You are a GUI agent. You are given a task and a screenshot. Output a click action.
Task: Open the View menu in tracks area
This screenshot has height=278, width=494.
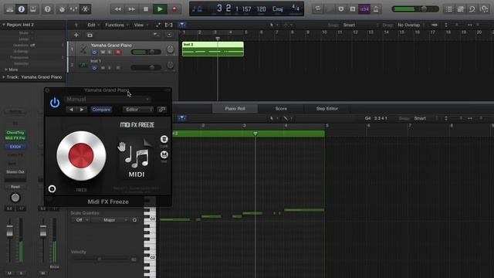[140, 25]
